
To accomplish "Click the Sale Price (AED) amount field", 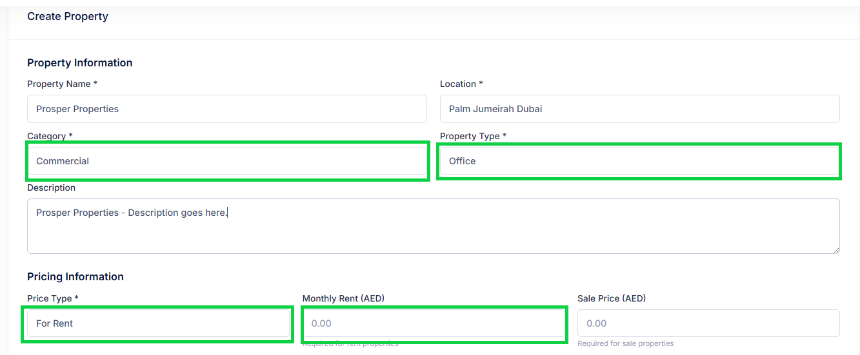I will coord(708,323).
